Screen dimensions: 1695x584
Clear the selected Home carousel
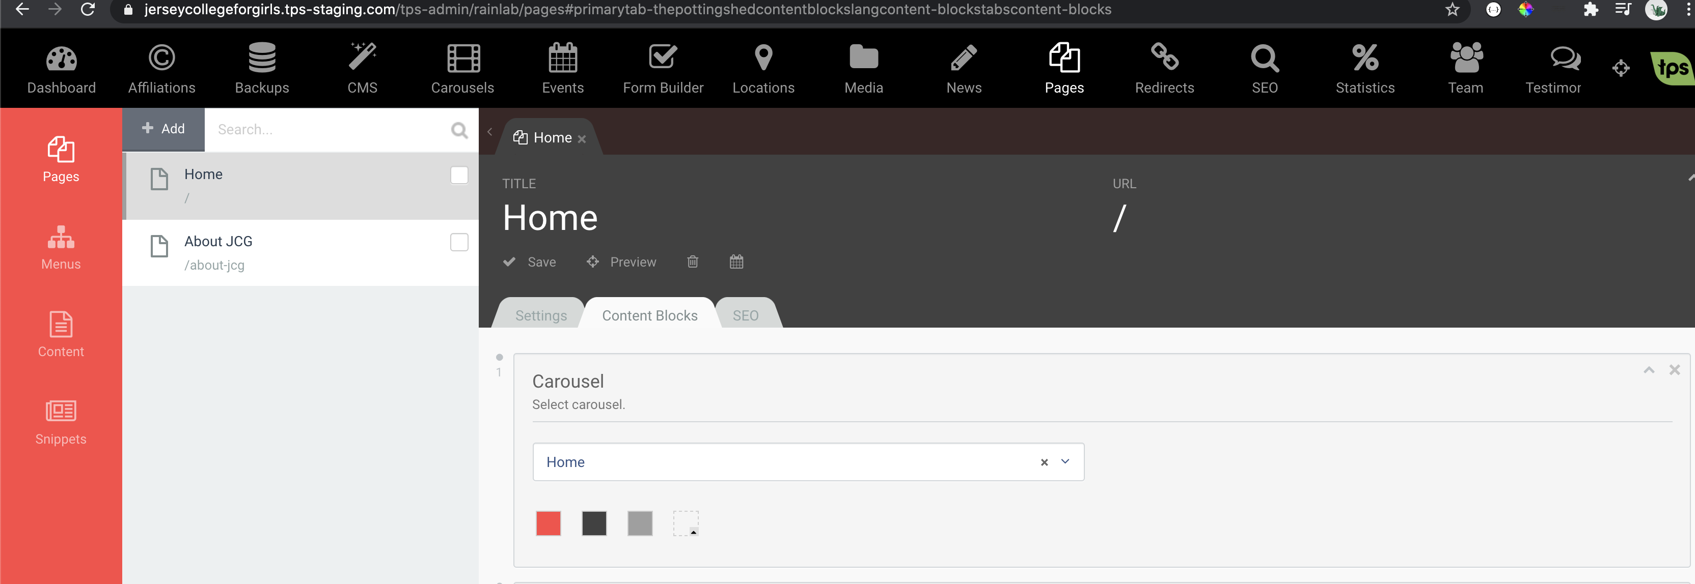pos(1044,462)
